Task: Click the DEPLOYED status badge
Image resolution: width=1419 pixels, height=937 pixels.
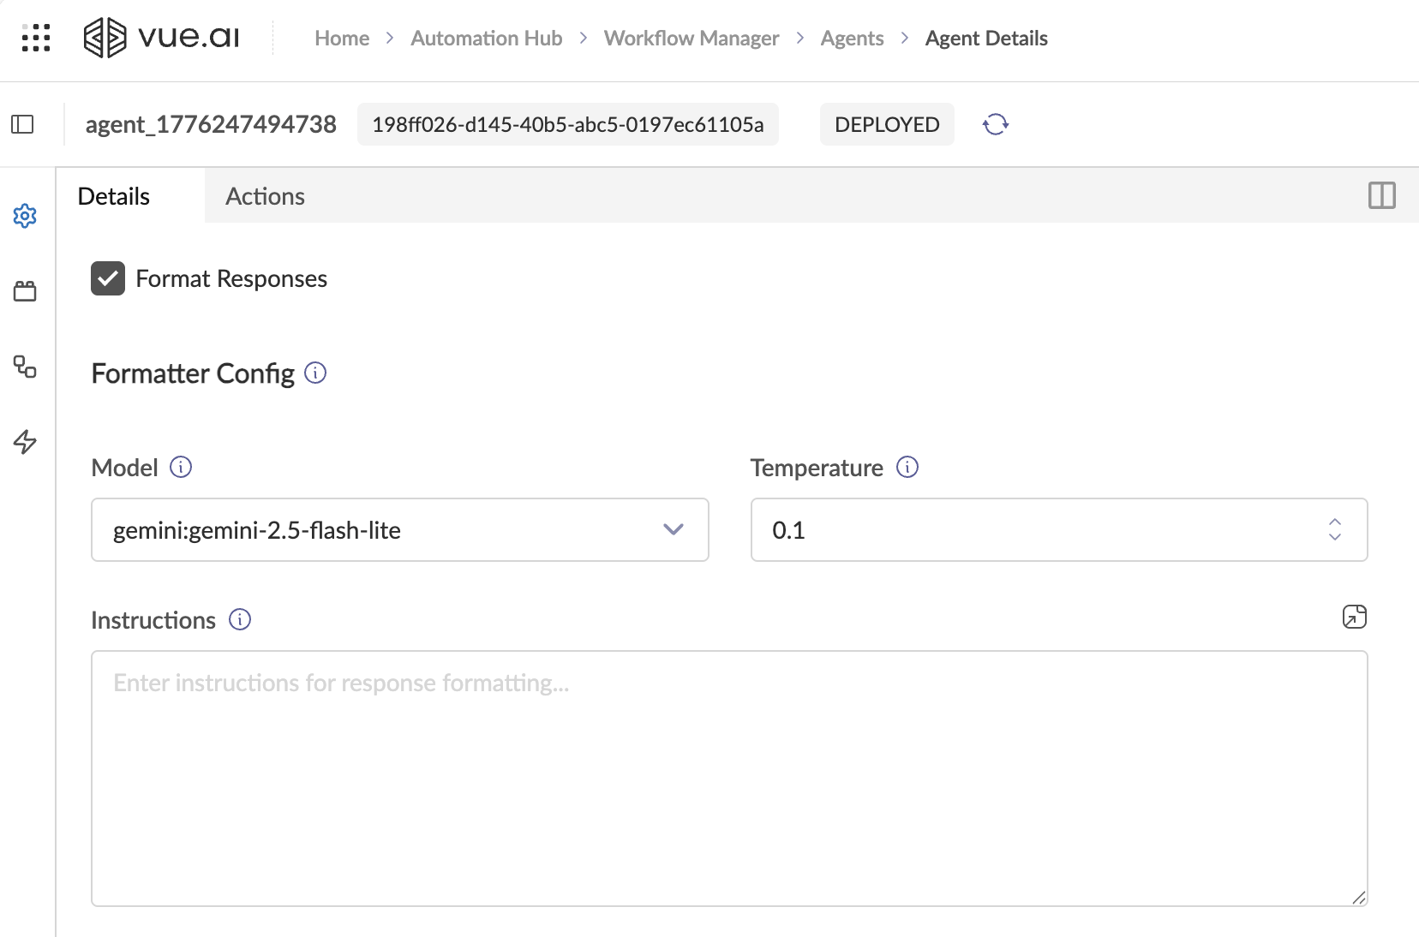Action: pos(887,124)
